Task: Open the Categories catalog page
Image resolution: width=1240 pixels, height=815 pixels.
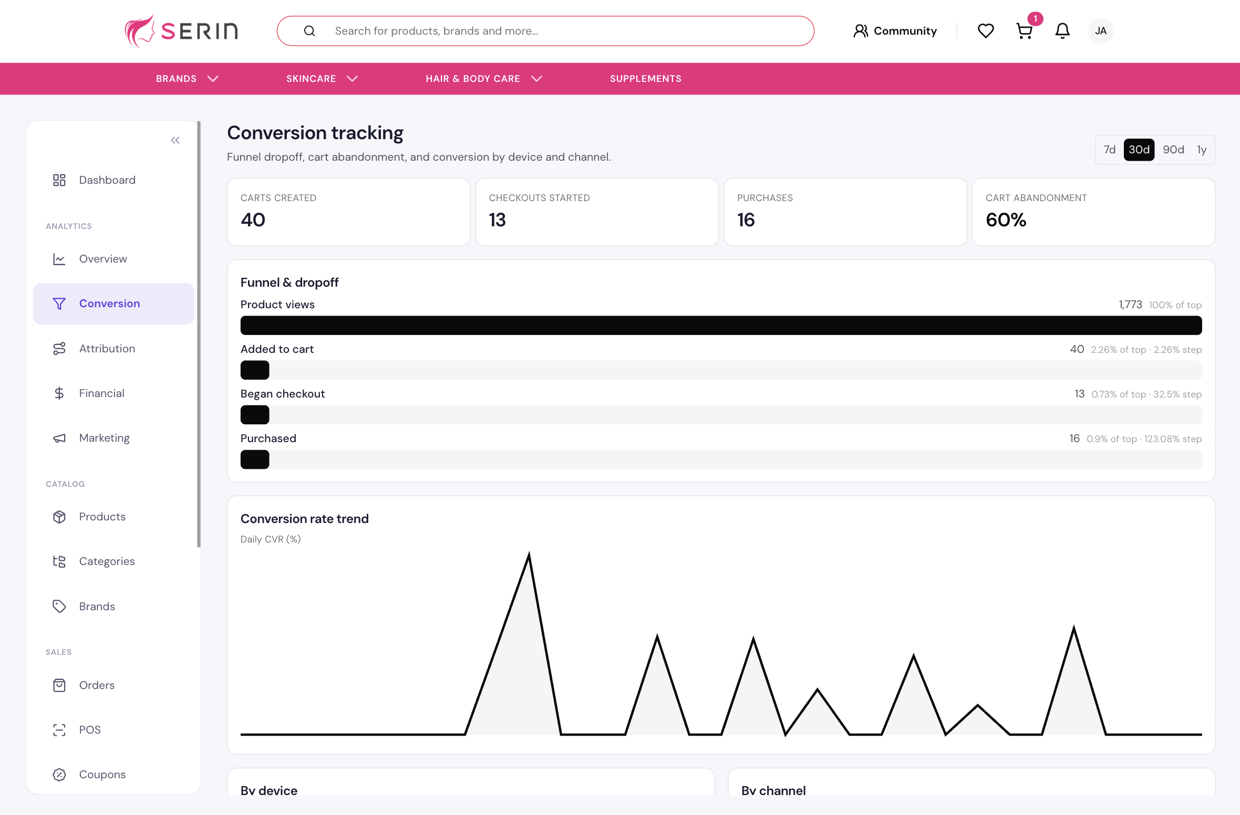Action: click(x=113, y=561)
